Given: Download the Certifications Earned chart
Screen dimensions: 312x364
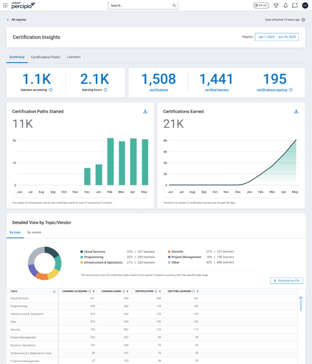Looking at the screenshot, I should click(296, 111).
